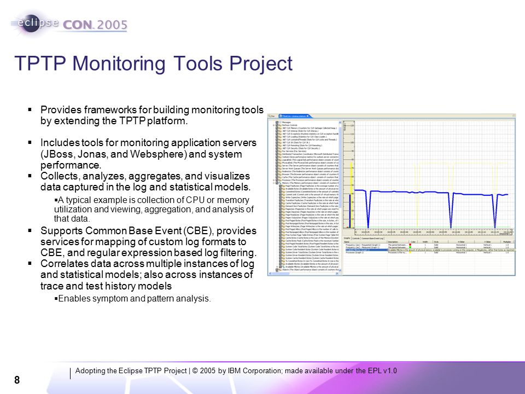Expand the Perfmon Controls node
Screen dimensions: 525x394
pos(274,125)
